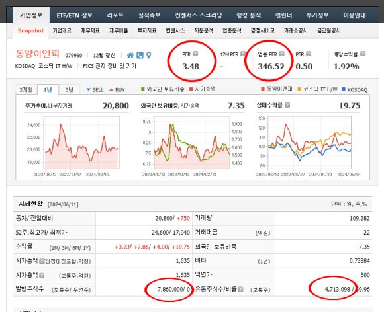Click the 동양이엔피 company name

[37, 54]
